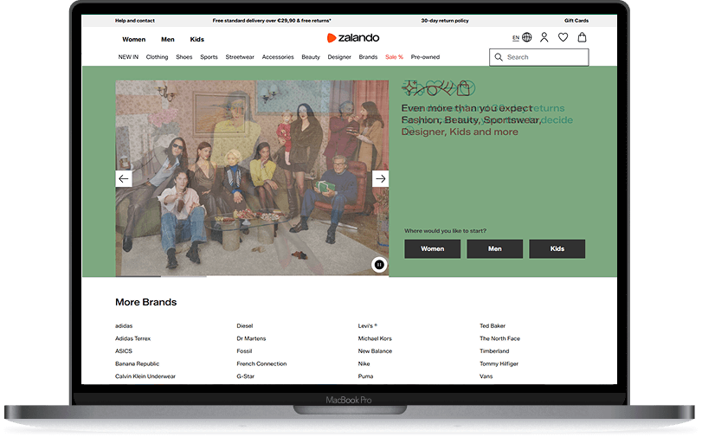Expand the Accessories category menu
This screenshot has width=702, height=437.
tap(278, 57)
